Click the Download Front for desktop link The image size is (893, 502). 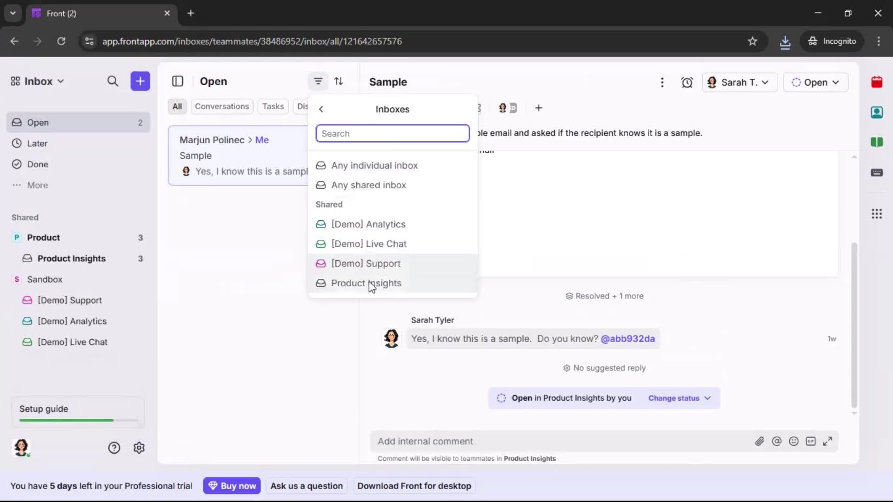413,485
